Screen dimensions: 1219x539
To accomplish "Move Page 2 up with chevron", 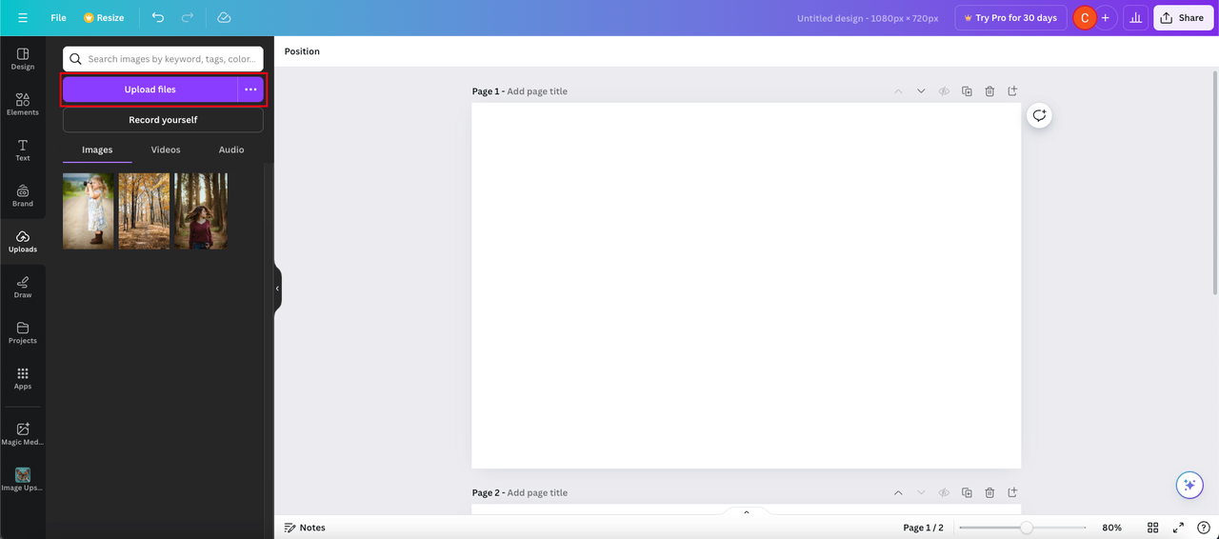I will click(898, 493).
